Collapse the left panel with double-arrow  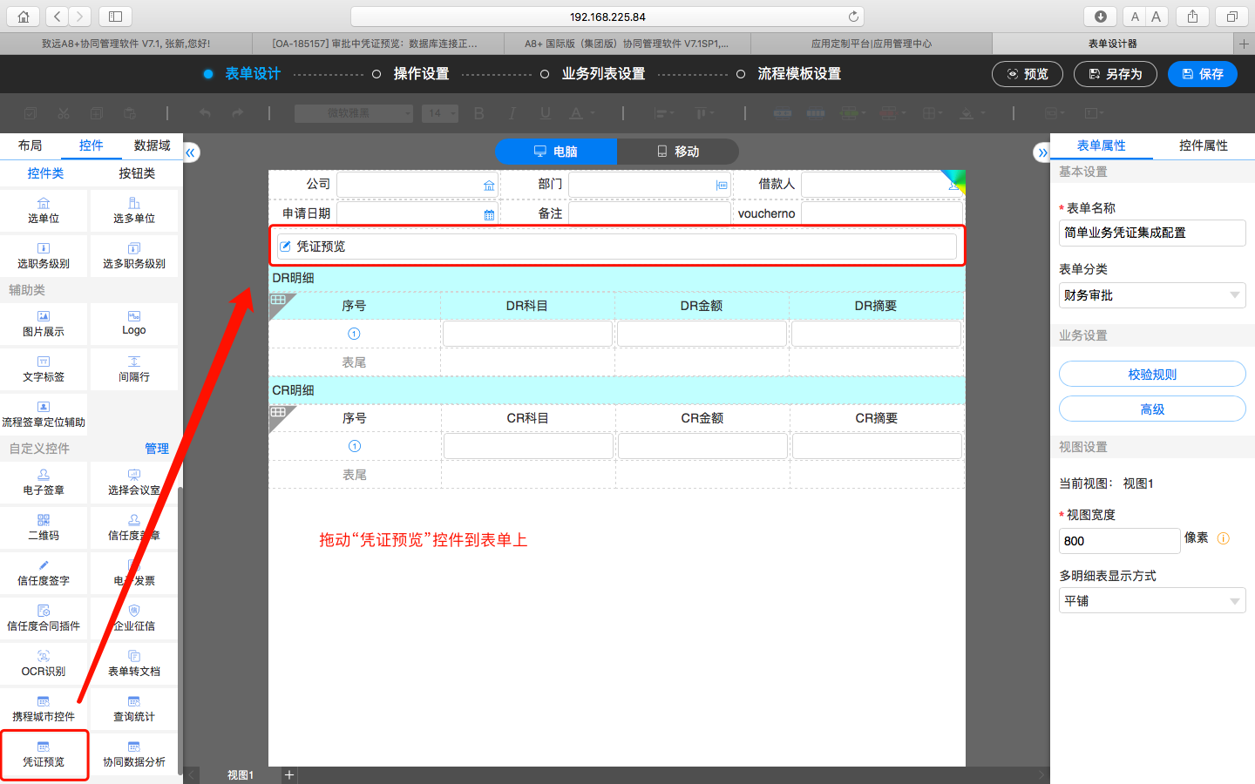click(x=190, y=152)
